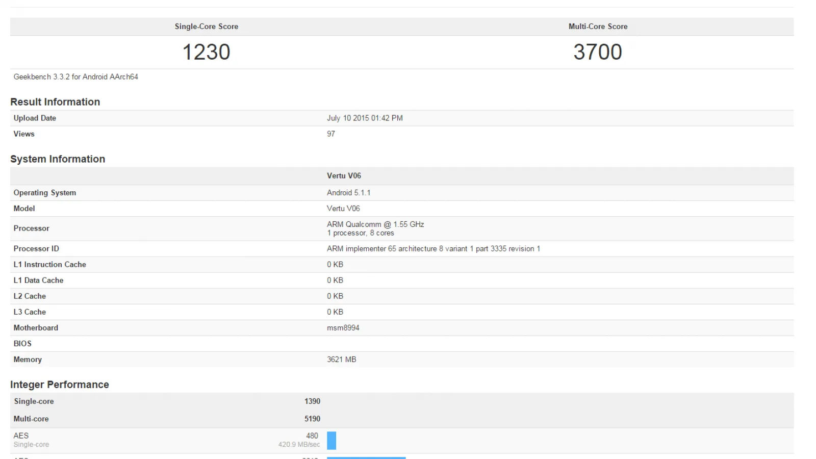Click the 1 processor, 8 cores text

(361, 233)
